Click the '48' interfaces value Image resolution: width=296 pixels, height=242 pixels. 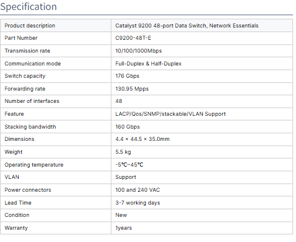point(119,101)
